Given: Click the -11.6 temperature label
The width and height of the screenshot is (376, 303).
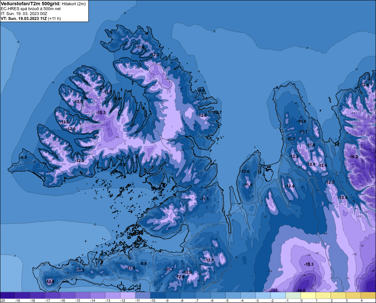Looking at the screenshot, I should (140, 47).
